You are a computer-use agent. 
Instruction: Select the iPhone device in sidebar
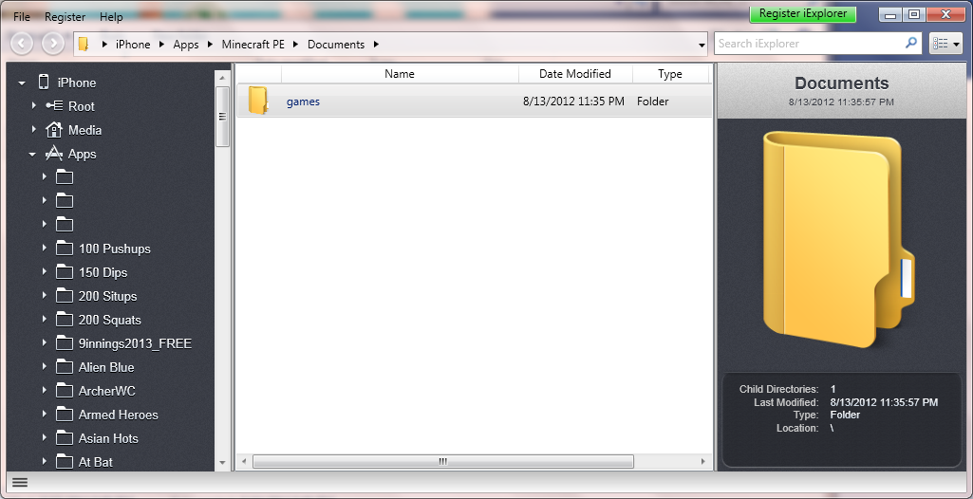pyautogui.click(x=76, y=83)
